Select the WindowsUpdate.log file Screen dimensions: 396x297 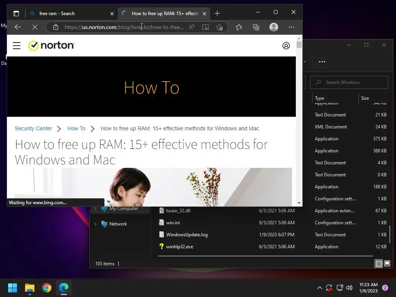tap(187, 235)
